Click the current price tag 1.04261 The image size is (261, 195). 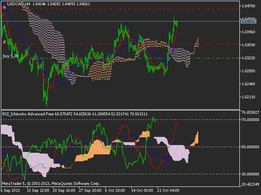[248, 22]
